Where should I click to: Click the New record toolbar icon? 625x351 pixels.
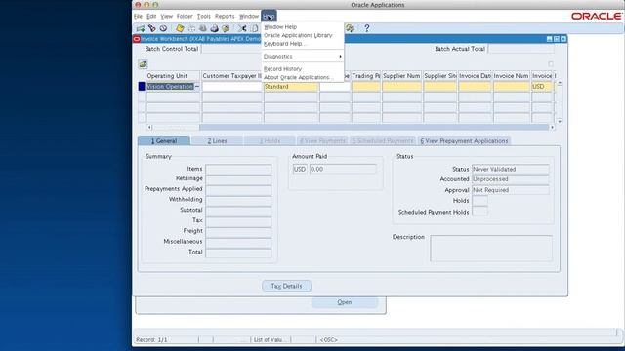(x=141, y=28)
